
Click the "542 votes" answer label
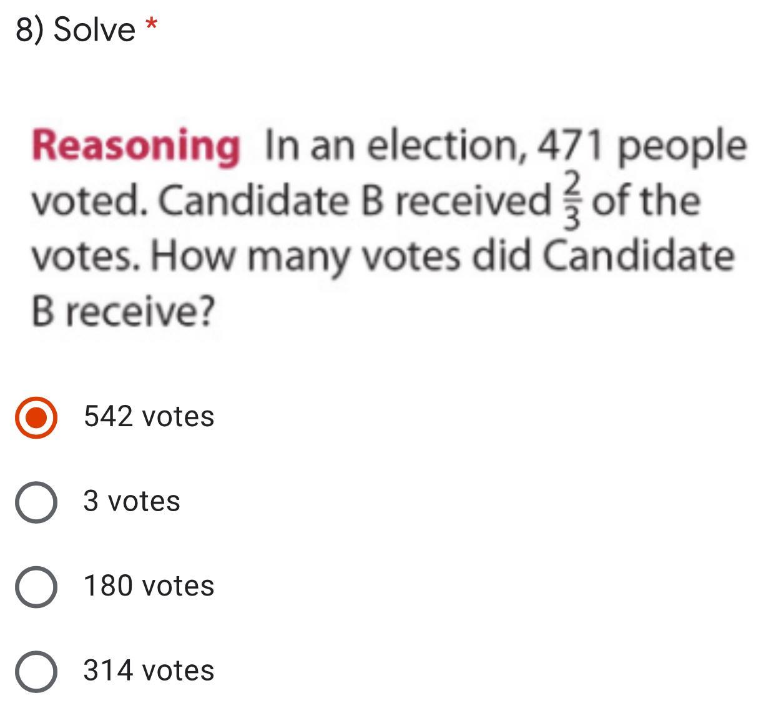pyautogui.click(x=149, y=417)
